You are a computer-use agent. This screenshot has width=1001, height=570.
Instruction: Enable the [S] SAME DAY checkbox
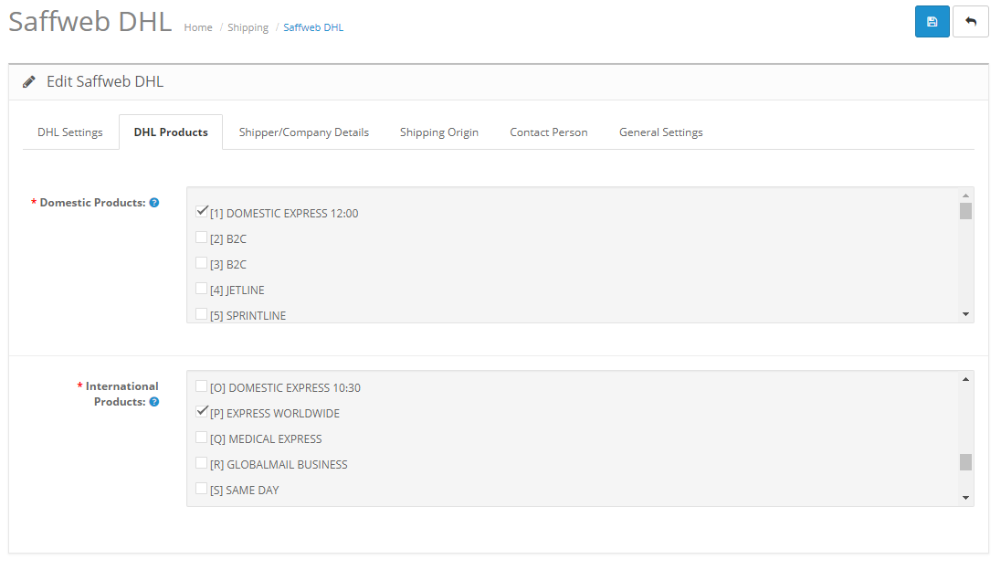click(202, 489)
